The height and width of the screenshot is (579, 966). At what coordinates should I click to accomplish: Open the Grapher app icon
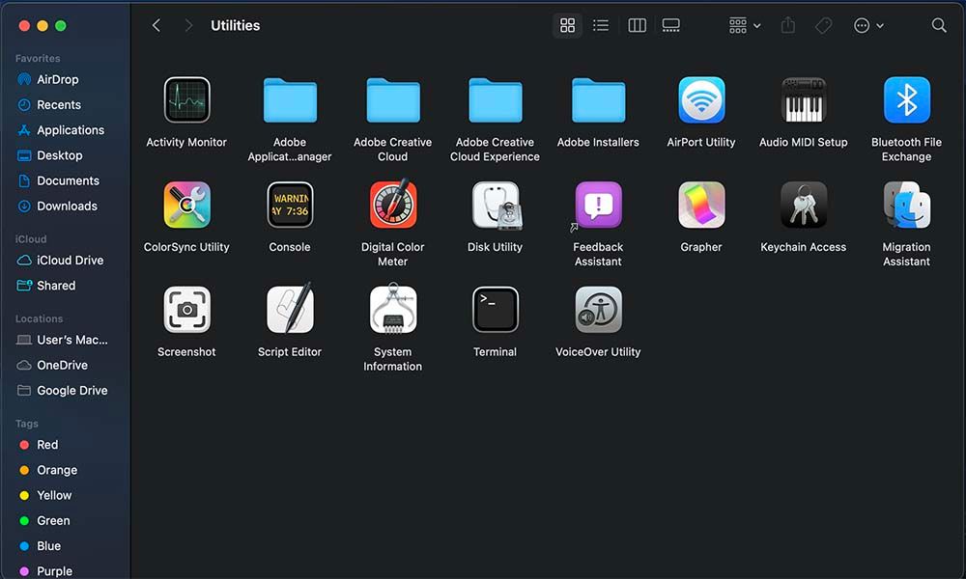coord(701,205)
